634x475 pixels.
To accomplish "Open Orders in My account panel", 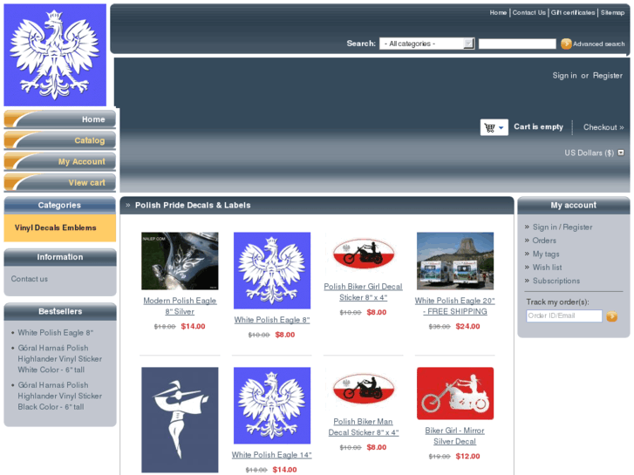I will (x=544, y=241).
